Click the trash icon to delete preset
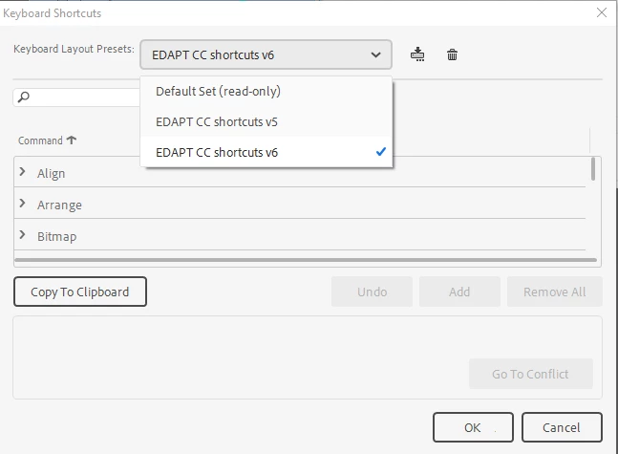Image resolution: width=618 pixels, height=454 pixels. point(452,54)
